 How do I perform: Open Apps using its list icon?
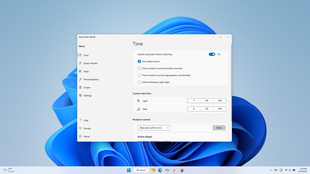[x=80, y=71]
